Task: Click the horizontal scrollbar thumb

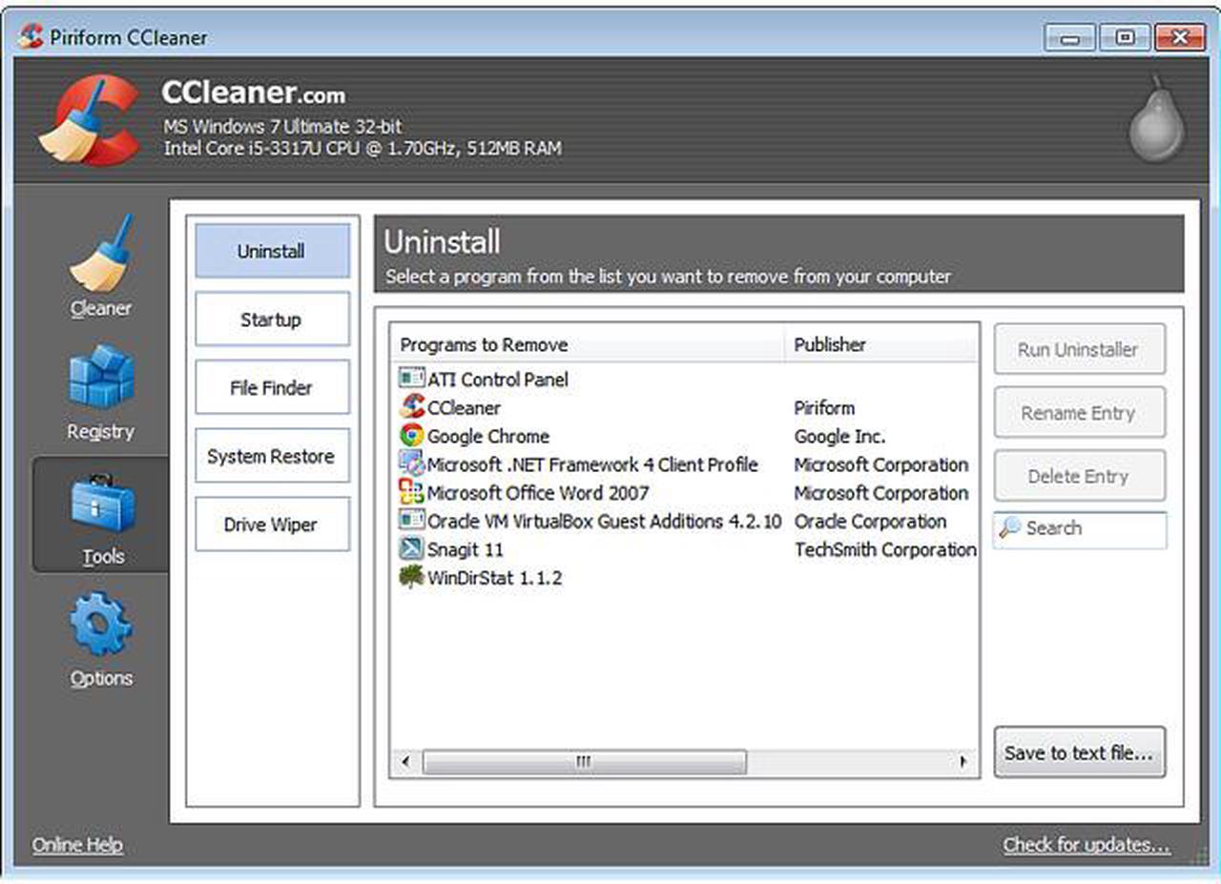Action: [x=585, y=762]
